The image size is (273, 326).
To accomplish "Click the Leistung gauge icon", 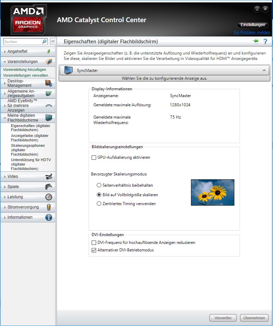I will click(49, 197).
